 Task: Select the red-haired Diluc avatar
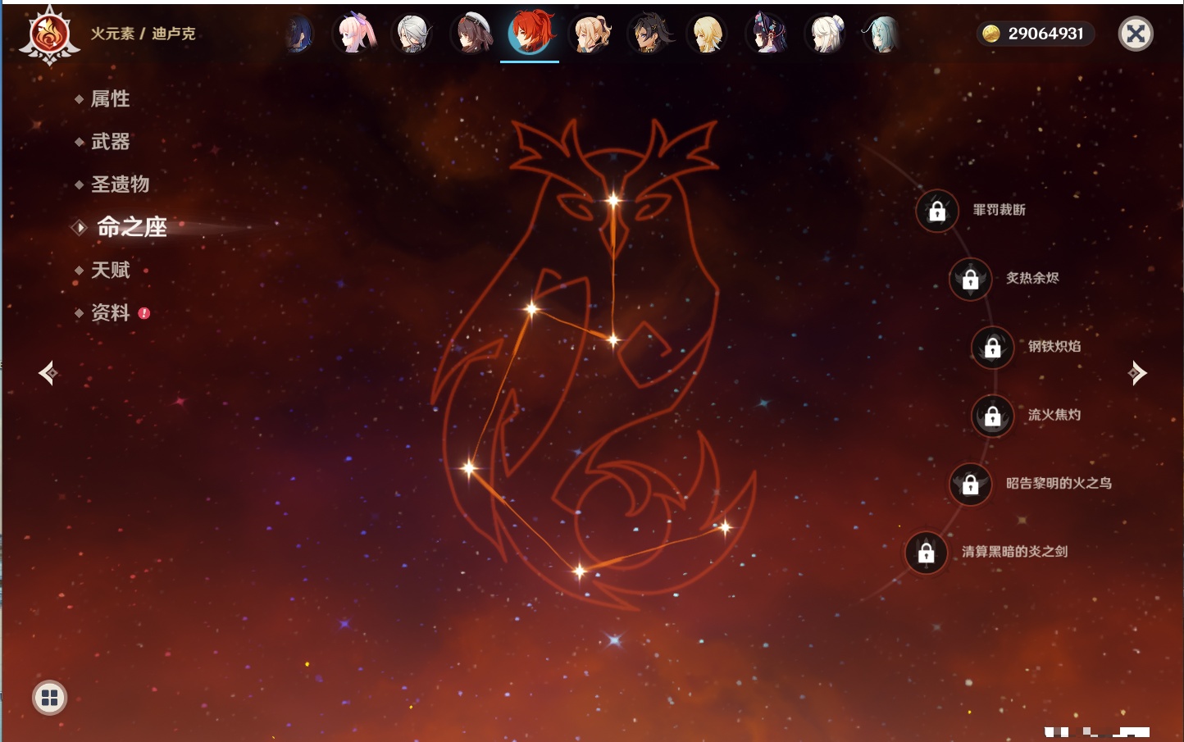point(530,33)
